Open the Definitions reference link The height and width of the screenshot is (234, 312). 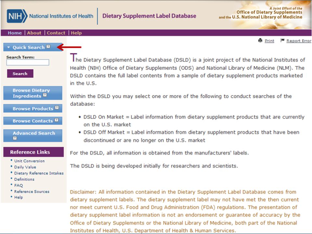coord(24,179)
